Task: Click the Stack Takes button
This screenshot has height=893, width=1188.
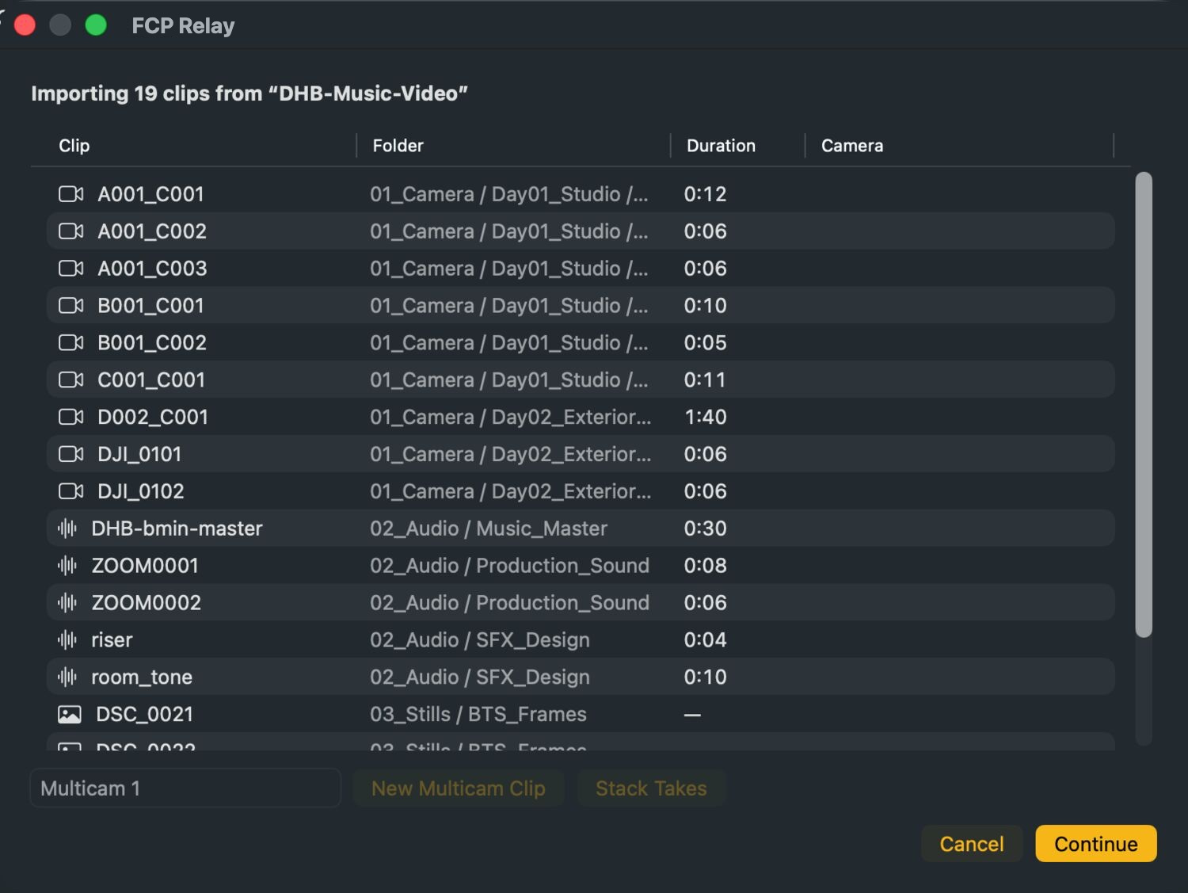Action: 651,788
